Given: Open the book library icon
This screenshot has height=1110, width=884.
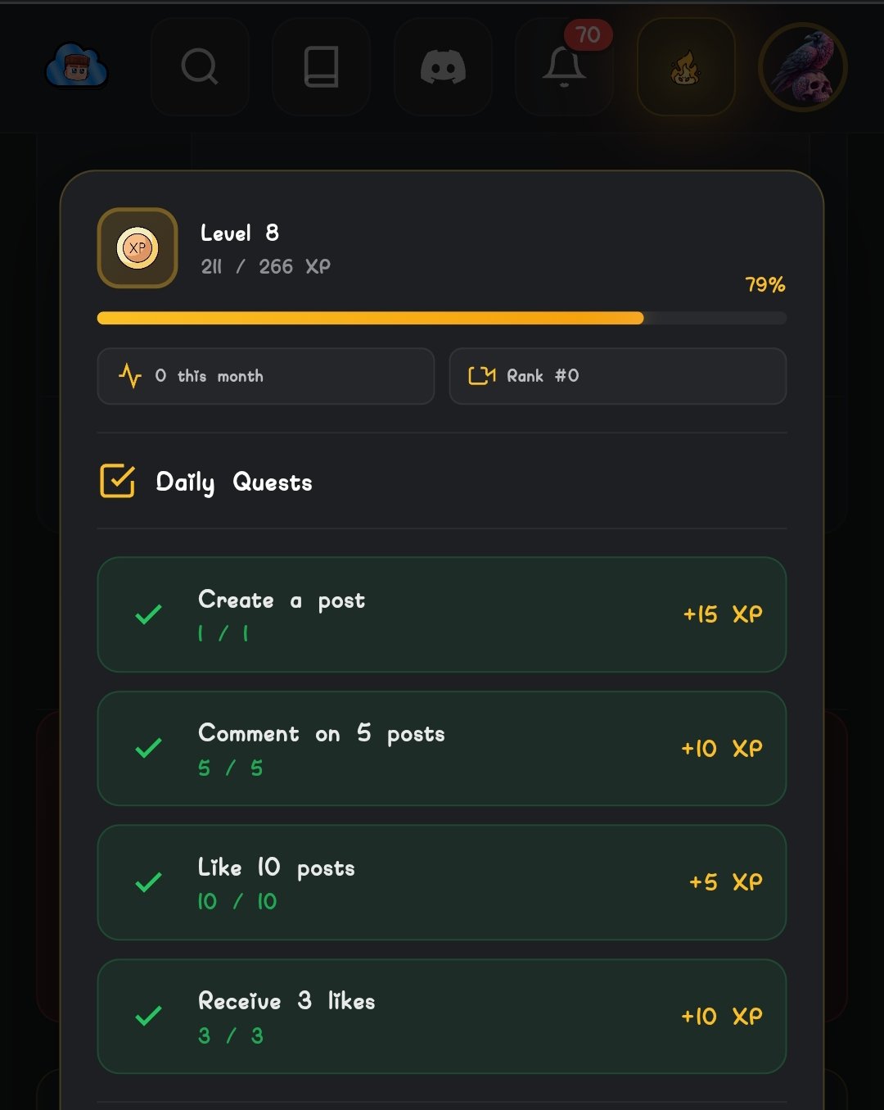Looking at the screenshot, I should click(x=321, y=67).
